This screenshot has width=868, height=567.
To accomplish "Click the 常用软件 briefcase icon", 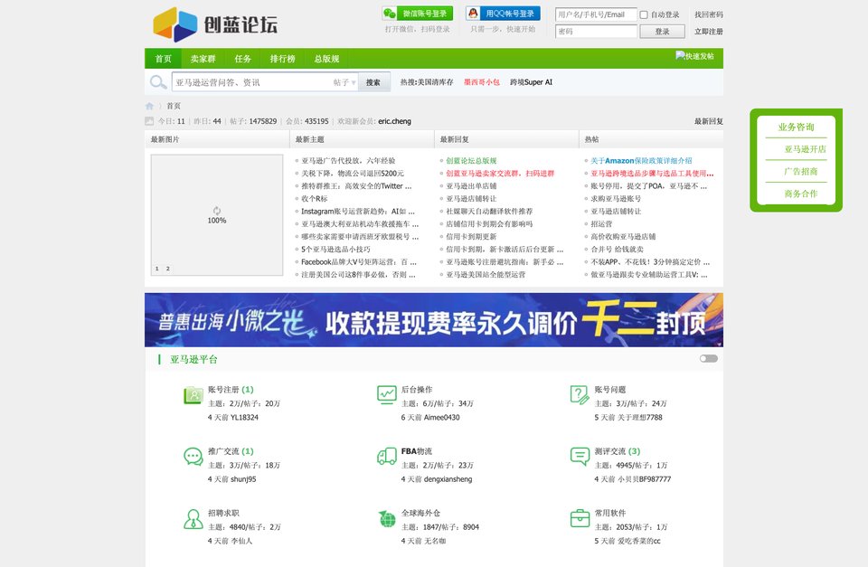I will pos(580,518).
